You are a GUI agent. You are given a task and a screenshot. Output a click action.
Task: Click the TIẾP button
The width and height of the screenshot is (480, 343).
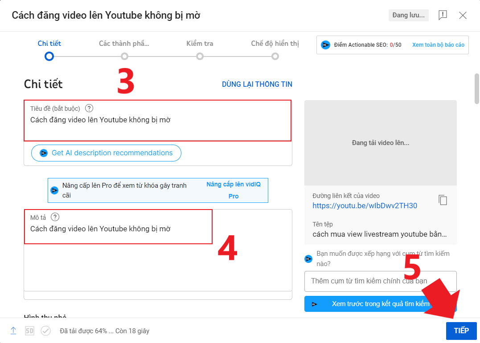tap(461, 331)
